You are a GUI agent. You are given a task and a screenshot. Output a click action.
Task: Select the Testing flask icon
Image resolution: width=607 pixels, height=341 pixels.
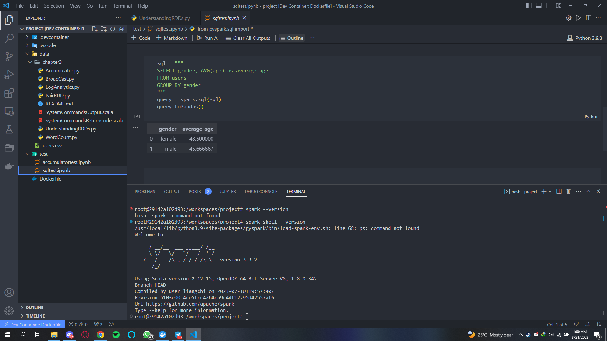click(9, 129)
